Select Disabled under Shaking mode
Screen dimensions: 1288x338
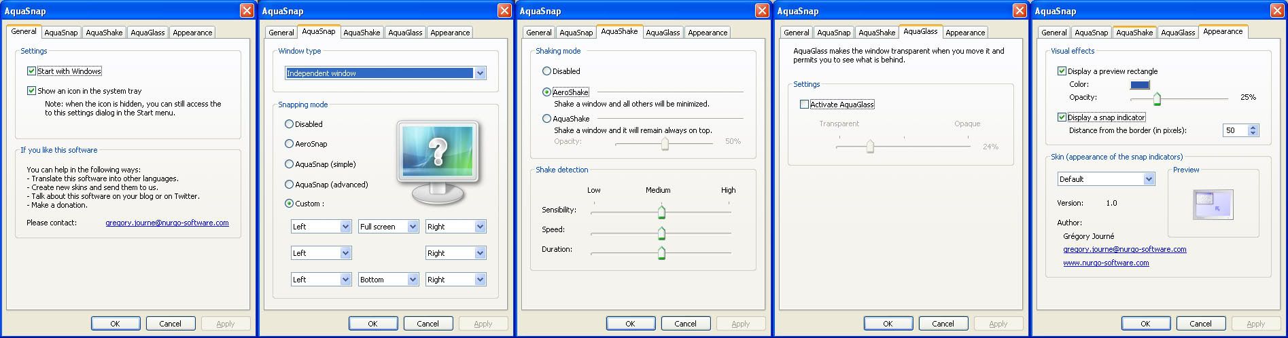(546, 71)
